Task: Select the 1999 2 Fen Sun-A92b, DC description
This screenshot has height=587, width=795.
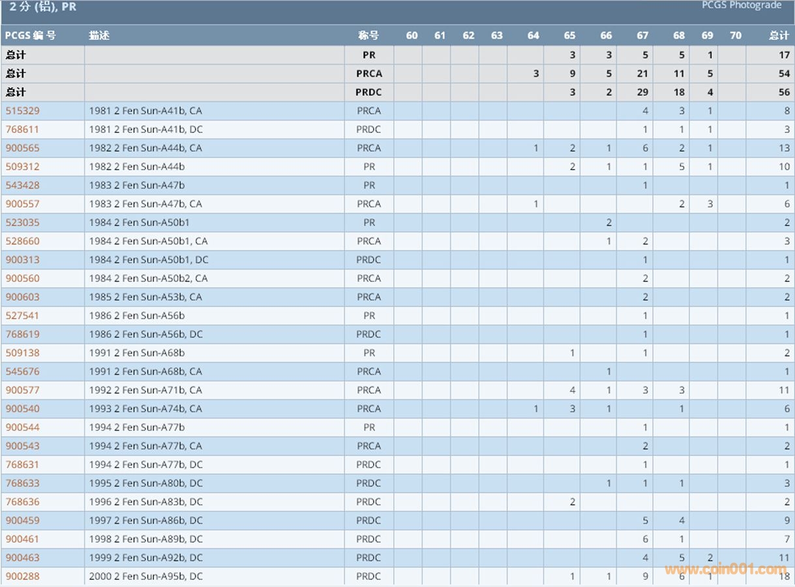Action: [x=145, y=558]
